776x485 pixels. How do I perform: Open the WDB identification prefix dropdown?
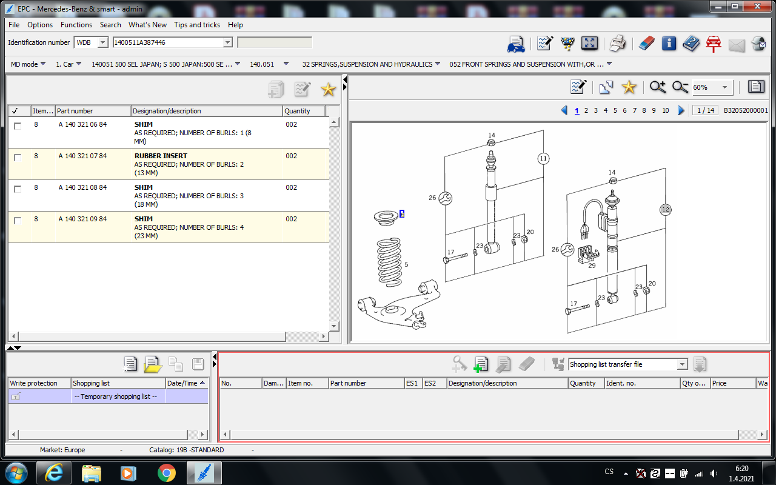pos(102,42)
